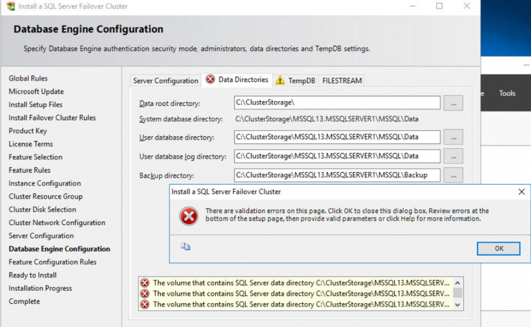Click OK to dismiss validation error dialog
This screenshot has height=327, width=531.
pyautogui.click(x=498, y=248)
